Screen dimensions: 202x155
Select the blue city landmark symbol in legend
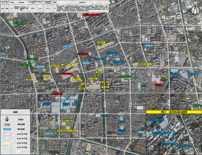pos(7,129)
